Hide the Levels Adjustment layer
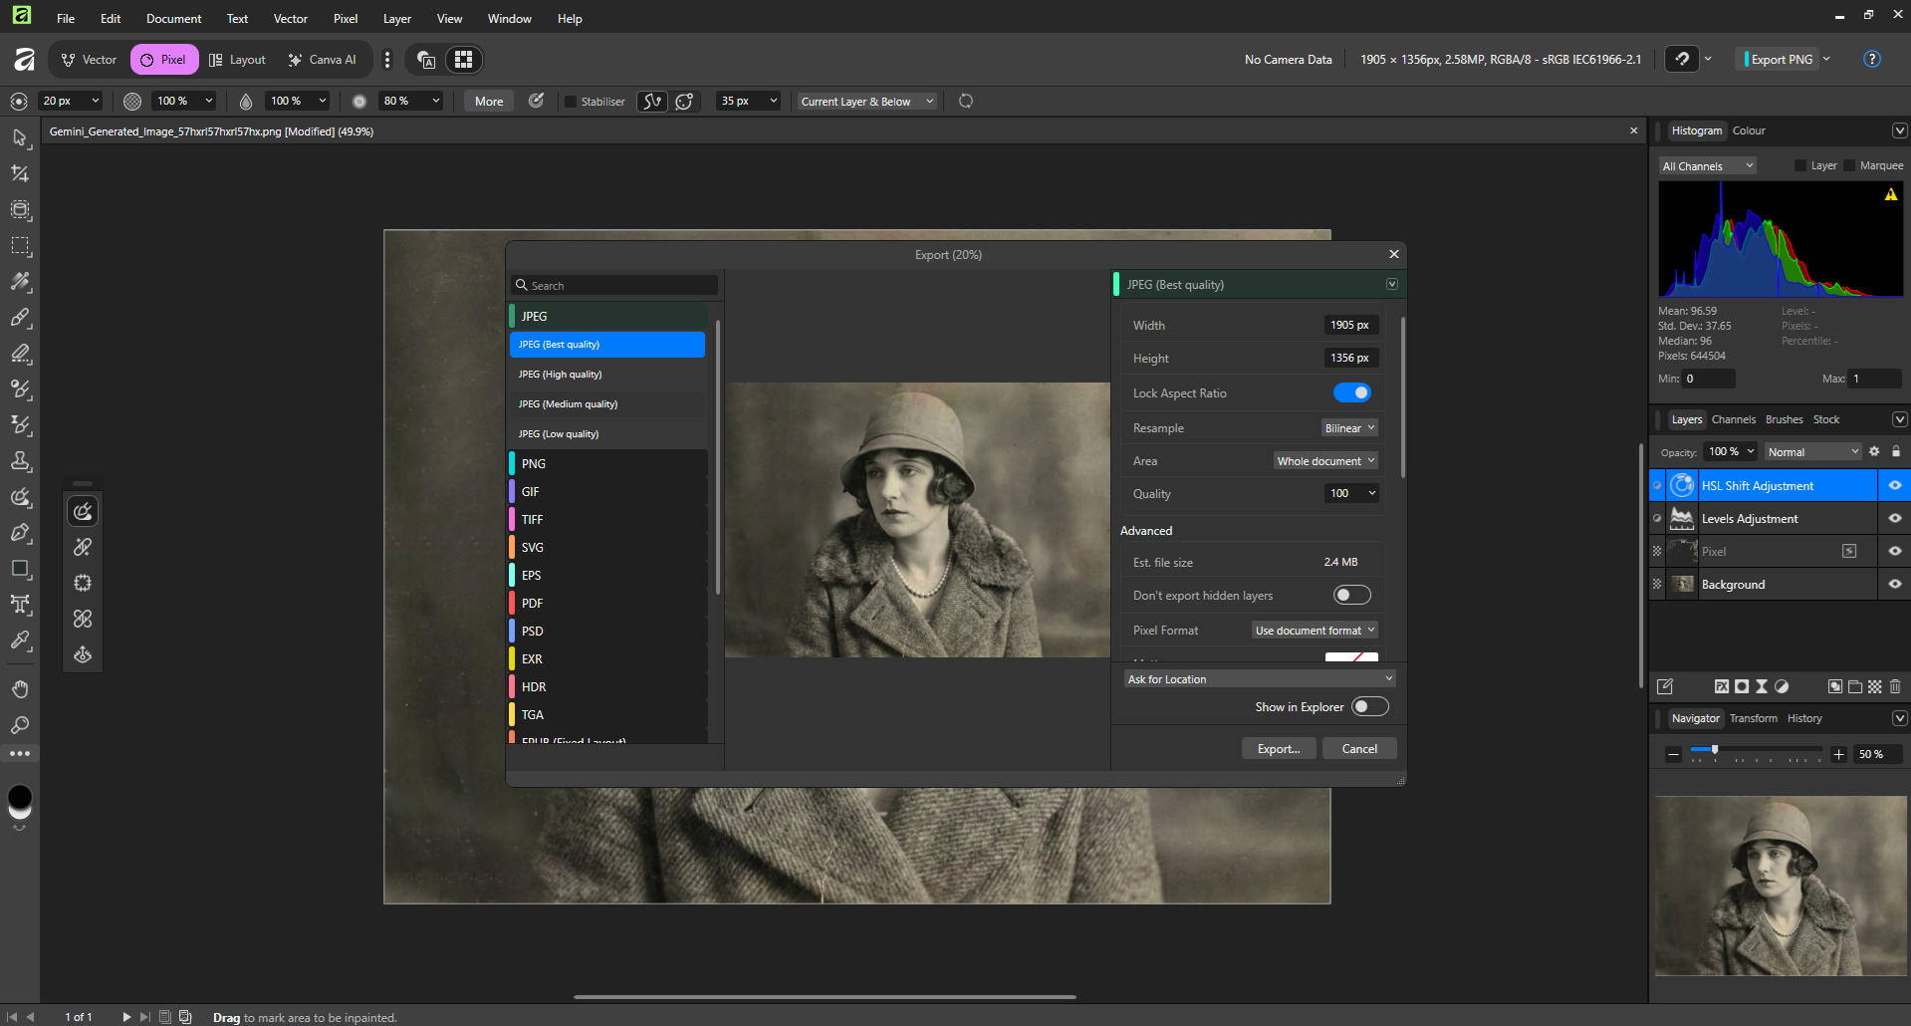The width and height of the screenshot is (1911, 1026). 1895,518
